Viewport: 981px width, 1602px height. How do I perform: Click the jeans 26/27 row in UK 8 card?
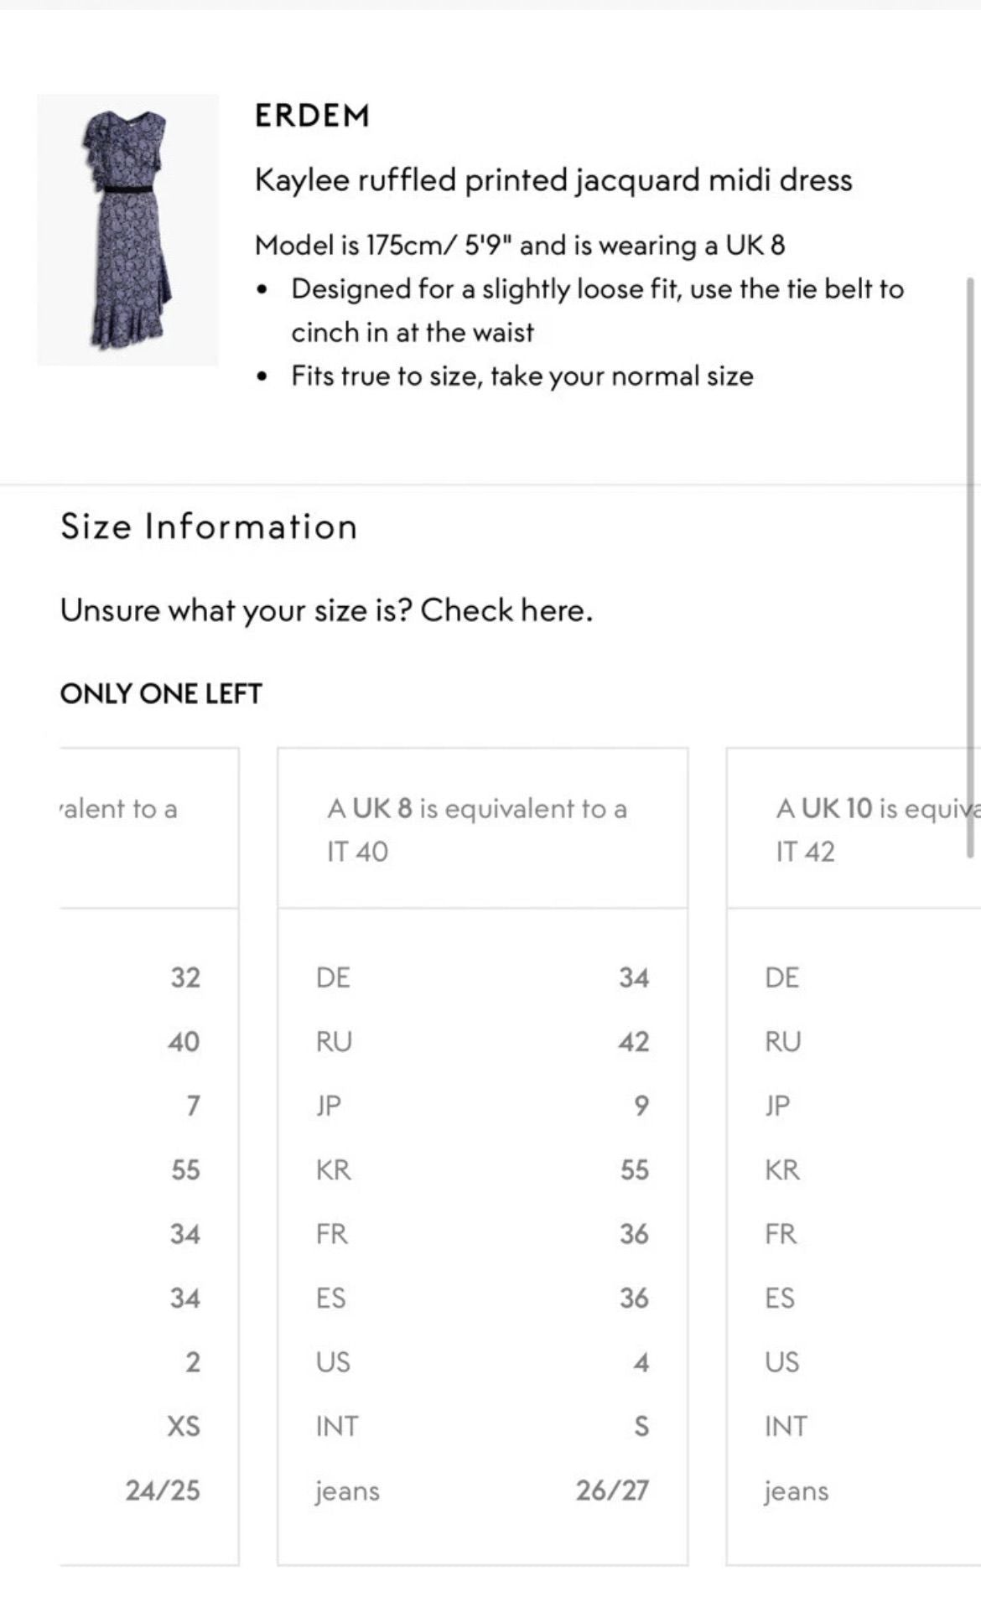pos(482,1491)
